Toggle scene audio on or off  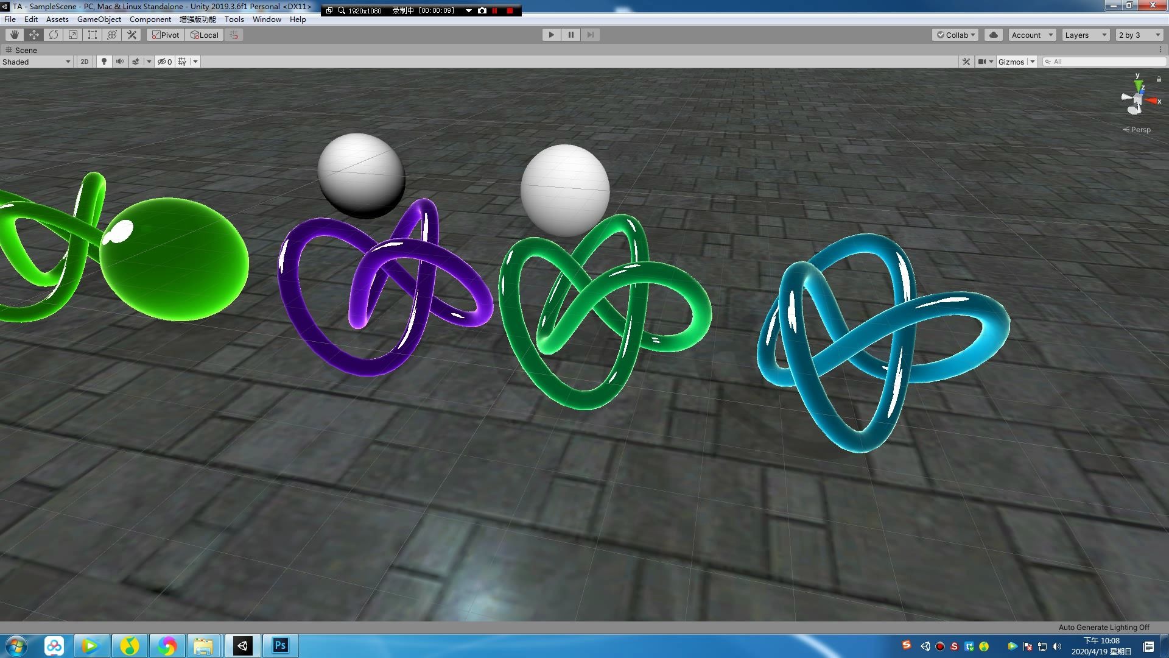coord(120,61)
